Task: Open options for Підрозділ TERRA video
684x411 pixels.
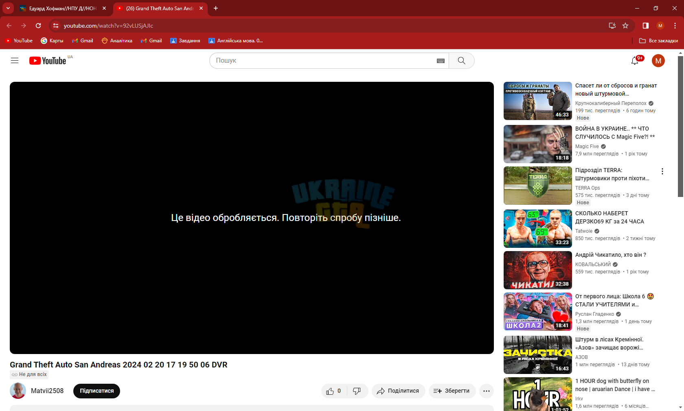Action: [x=662, y=171]
